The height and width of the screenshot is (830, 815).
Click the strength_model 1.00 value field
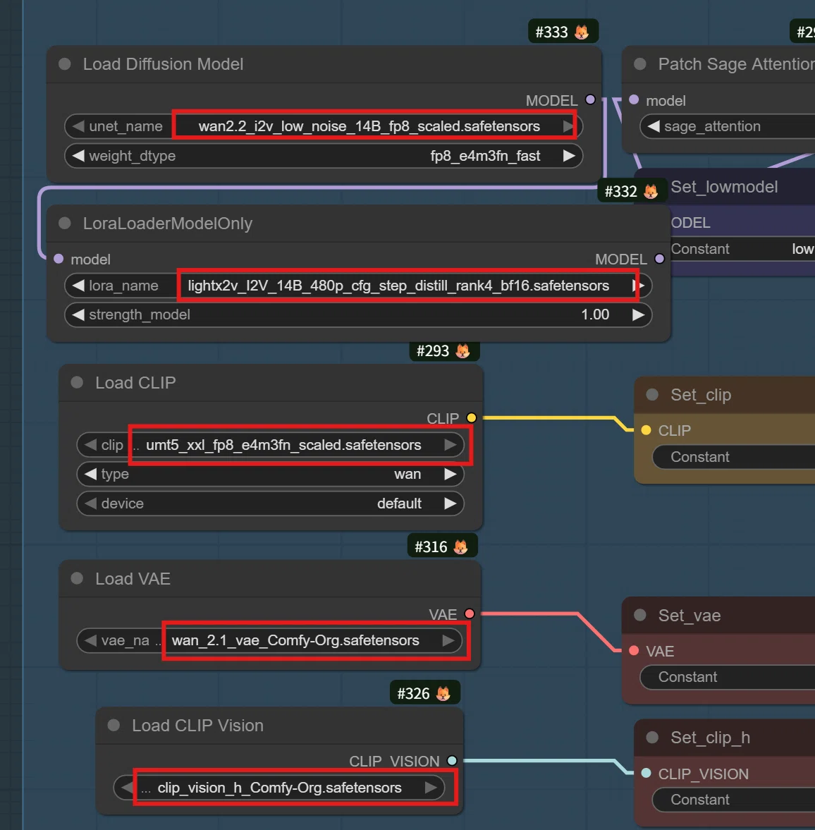click(357, 315)
